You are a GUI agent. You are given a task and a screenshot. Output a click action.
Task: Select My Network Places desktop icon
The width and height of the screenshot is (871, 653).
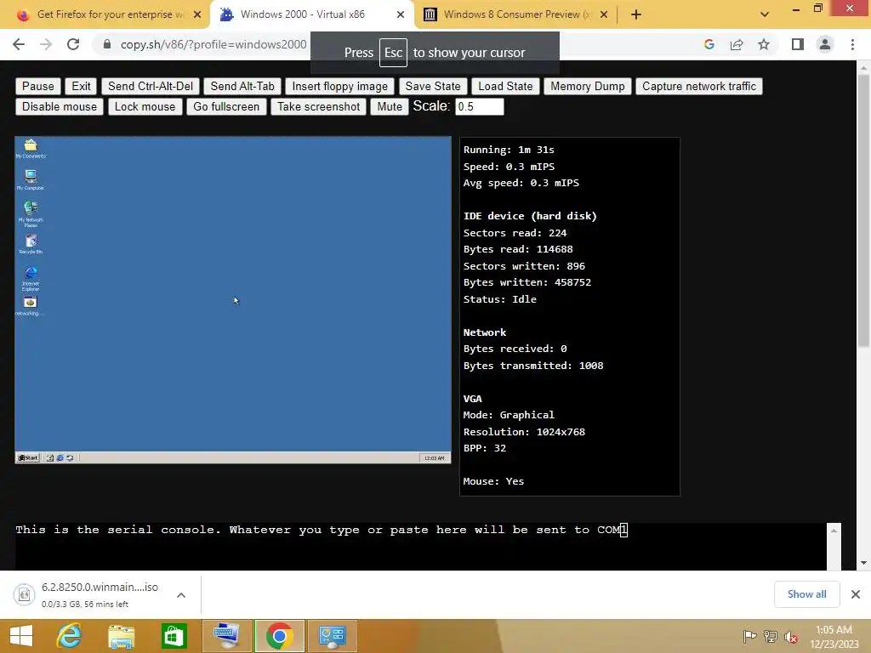pyautogui.click(x=31, y=213)
